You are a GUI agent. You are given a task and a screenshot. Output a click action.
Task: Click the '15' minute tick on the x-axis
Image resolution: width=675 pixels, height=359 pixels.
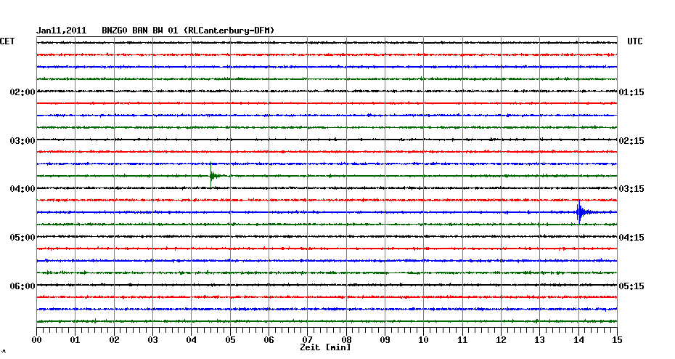coord(617,339)
